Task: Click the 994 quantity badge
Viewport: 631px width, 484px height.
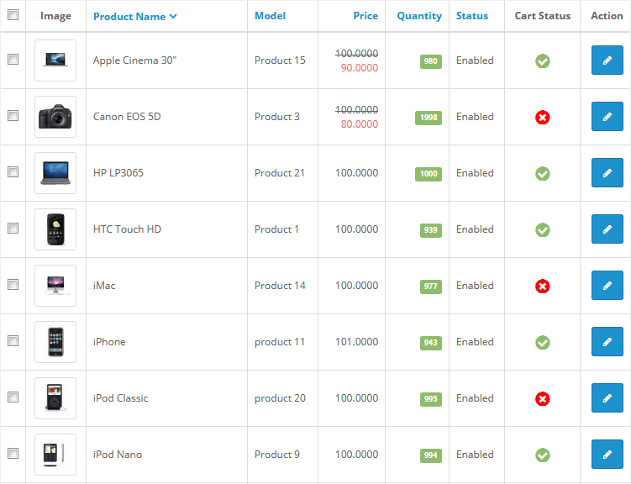Action: (430, 455)
